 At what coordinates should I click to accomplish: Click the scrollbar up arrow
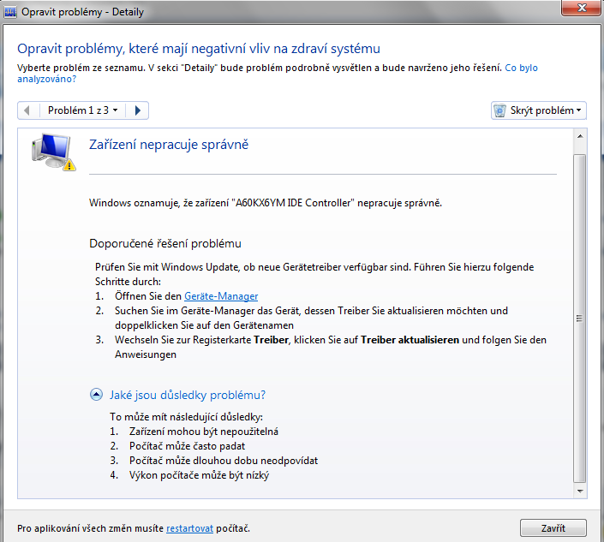tap(580, 136)
